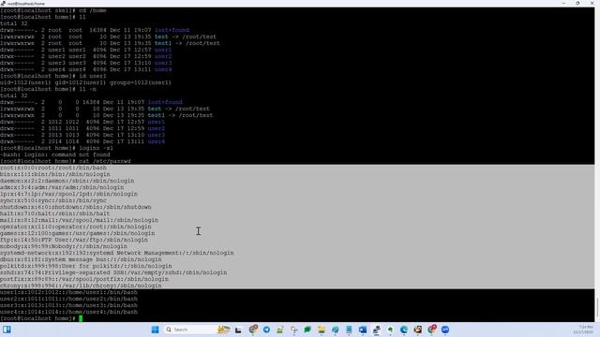Click the 'lost+found' entry in first listing
Screen dimensions: 600x337
[x=172, y=30]
